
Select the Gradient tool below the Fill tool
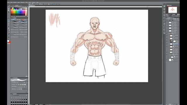pos(9,34)
